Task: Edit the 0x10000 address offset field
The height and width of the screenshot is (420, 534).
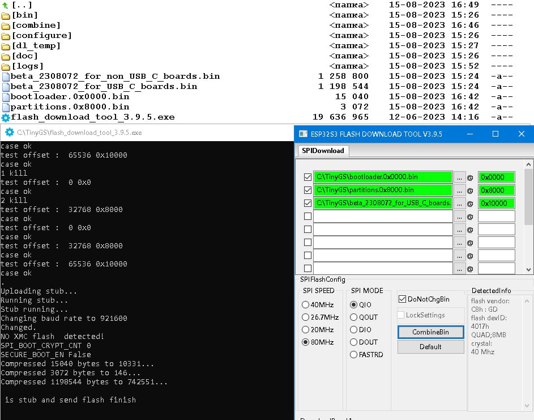Action: pyautogui.click(x=496, y=203)
